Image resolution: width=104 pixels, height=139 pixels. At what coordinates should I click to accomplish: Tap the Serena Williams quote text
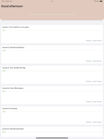(52, 15)
